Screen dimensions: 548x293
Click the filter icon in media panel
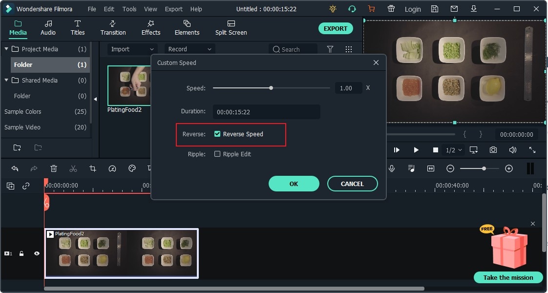pyautogui.click(x=330, y=49)
